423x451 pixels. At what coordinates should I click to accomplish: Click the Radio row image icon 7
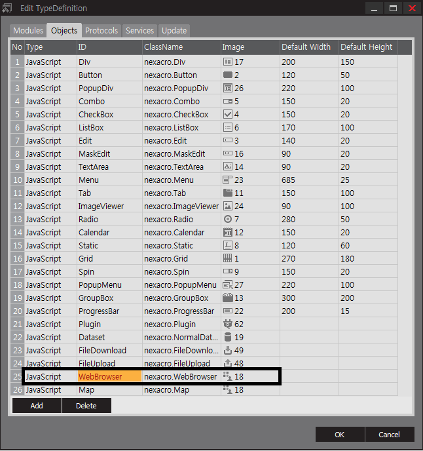coord(228,219)
